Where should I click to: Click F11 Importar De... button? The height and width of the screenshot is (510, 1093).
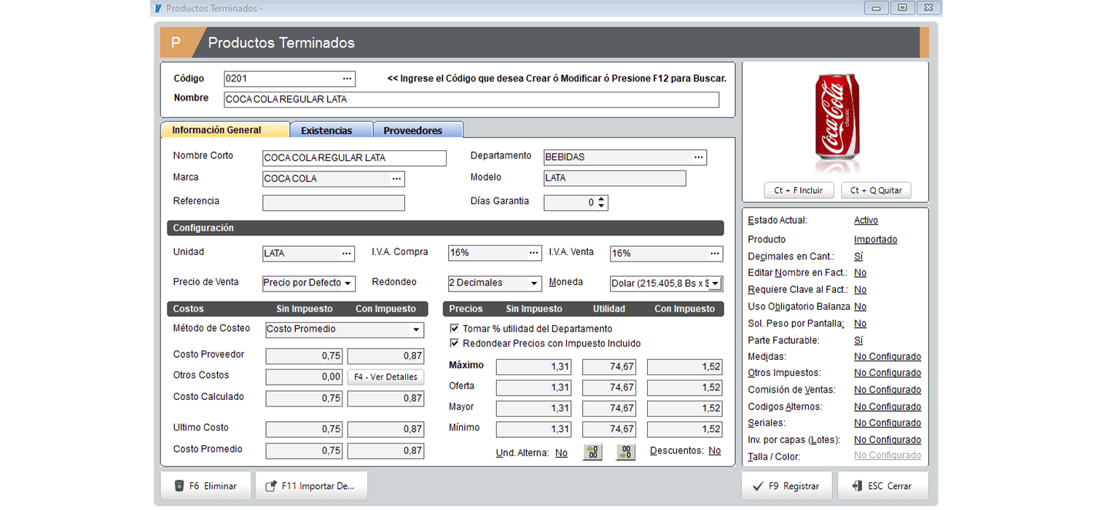tap(311, 486)
